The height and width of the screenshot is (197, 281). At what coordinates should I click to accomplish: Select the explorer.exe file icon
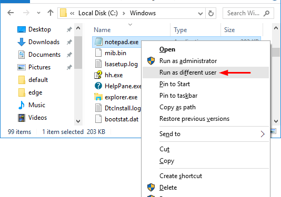[98, 97]
